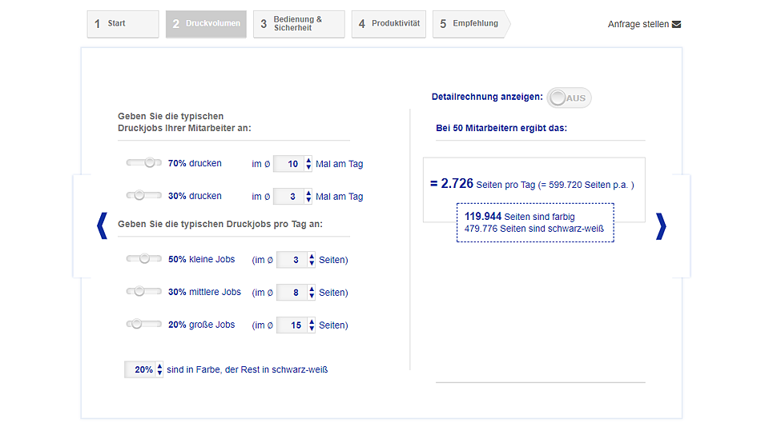Adjust the 30% drucken slider
761x427 pixels.
tap(139, 195)
